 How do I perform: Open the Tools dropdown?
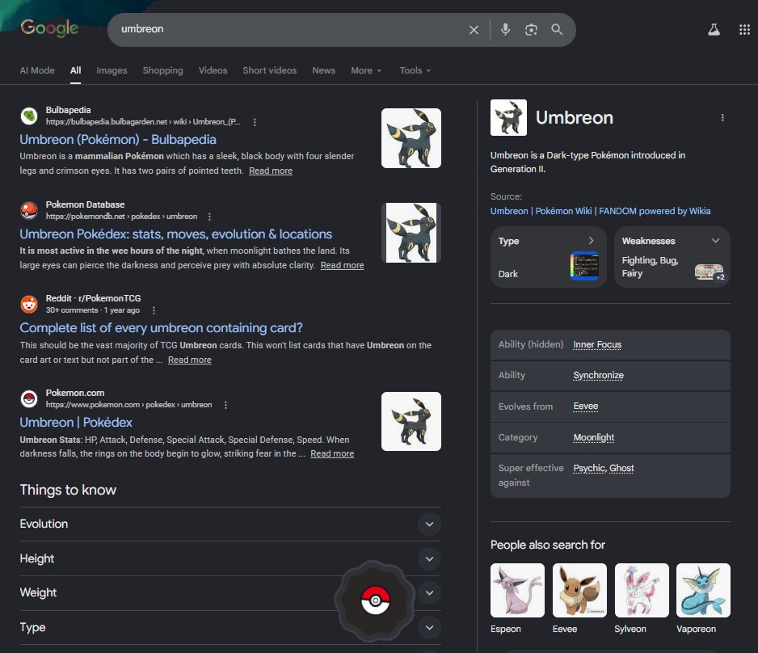[415, 70]
